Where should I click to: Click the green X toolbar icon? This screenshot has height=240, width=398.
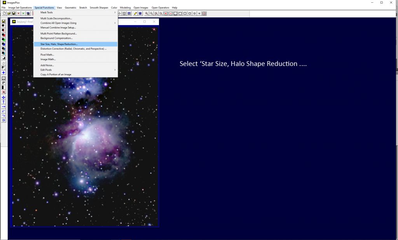click(x=23, y=14)
